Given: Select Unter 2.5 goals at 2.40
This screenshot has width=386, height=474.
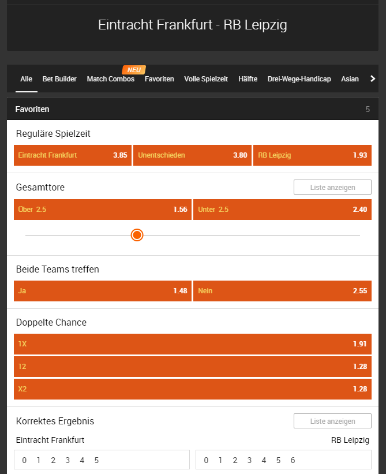Looking at the screenshot, I should 282,209.
